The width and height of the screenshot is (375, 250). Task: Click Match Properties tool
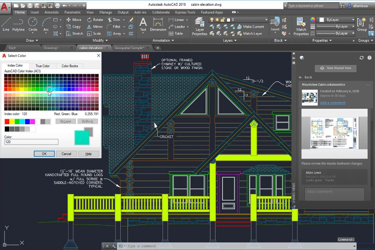(301, 26)
